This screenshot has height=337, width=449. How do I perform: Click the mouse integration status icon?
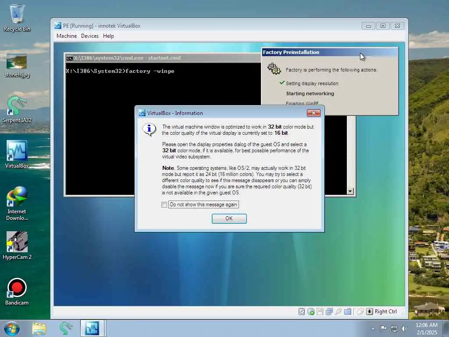[x=360, y=312]
